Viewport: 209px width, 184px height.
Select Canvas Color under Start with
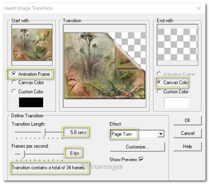pos(14,82)
